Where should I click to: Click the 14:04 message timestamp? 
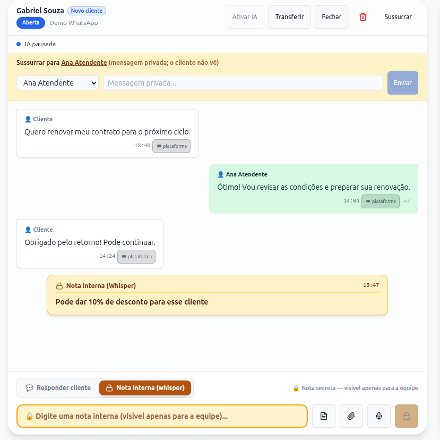tap(351, 201)
